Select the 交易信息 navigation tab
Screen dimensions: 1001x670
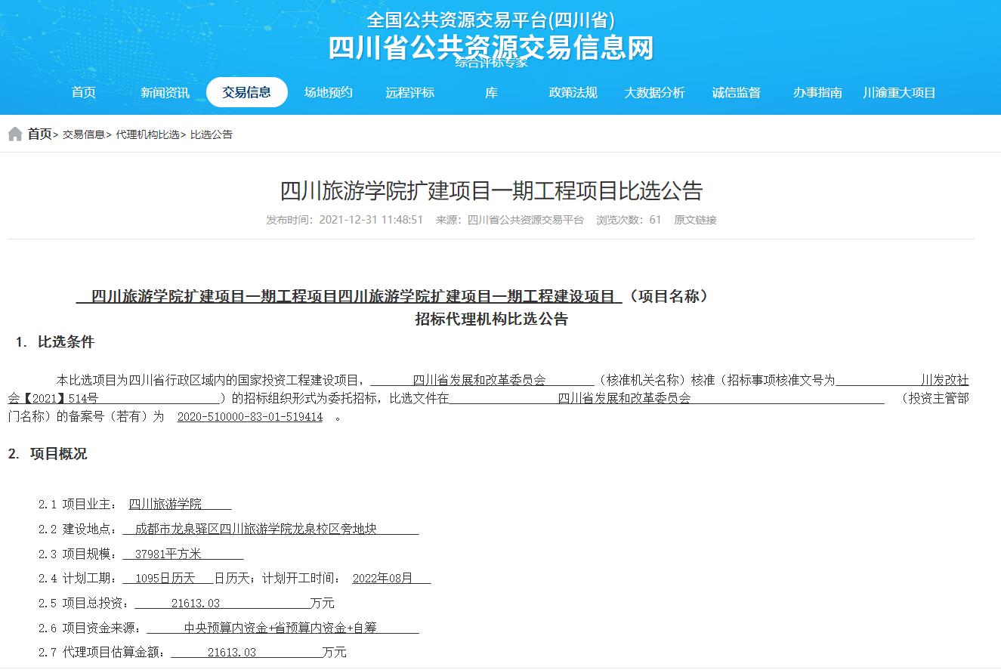[x=247, y=92]
